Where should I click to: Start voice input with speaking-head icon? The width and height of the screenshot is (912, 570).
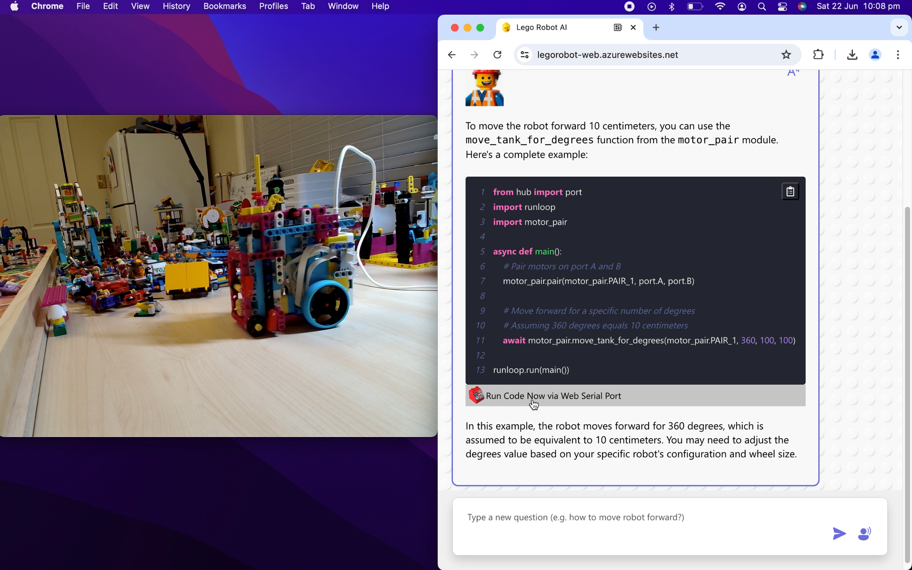[864, 533]
